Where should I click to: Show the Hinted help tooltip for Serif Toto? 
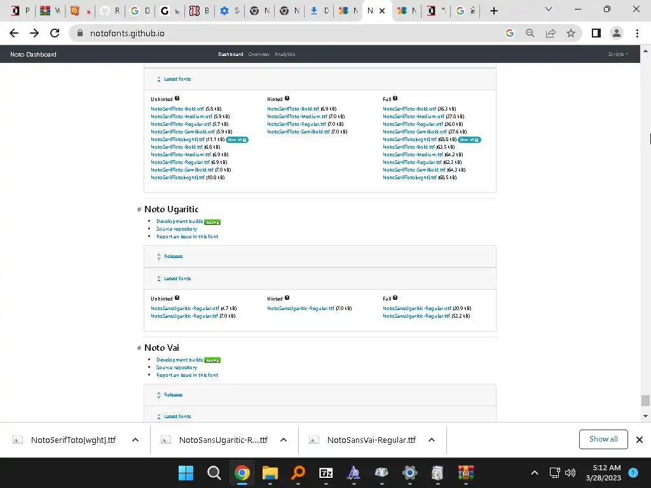click(x=287, y=98)
